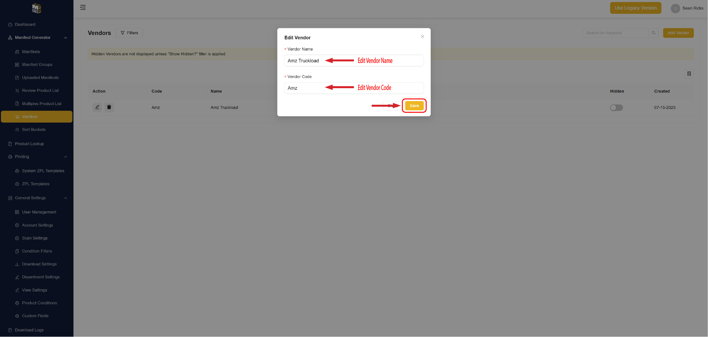
Task: Click the Add Vendor button
Action: pyautogui.click(x=678, y=33)
